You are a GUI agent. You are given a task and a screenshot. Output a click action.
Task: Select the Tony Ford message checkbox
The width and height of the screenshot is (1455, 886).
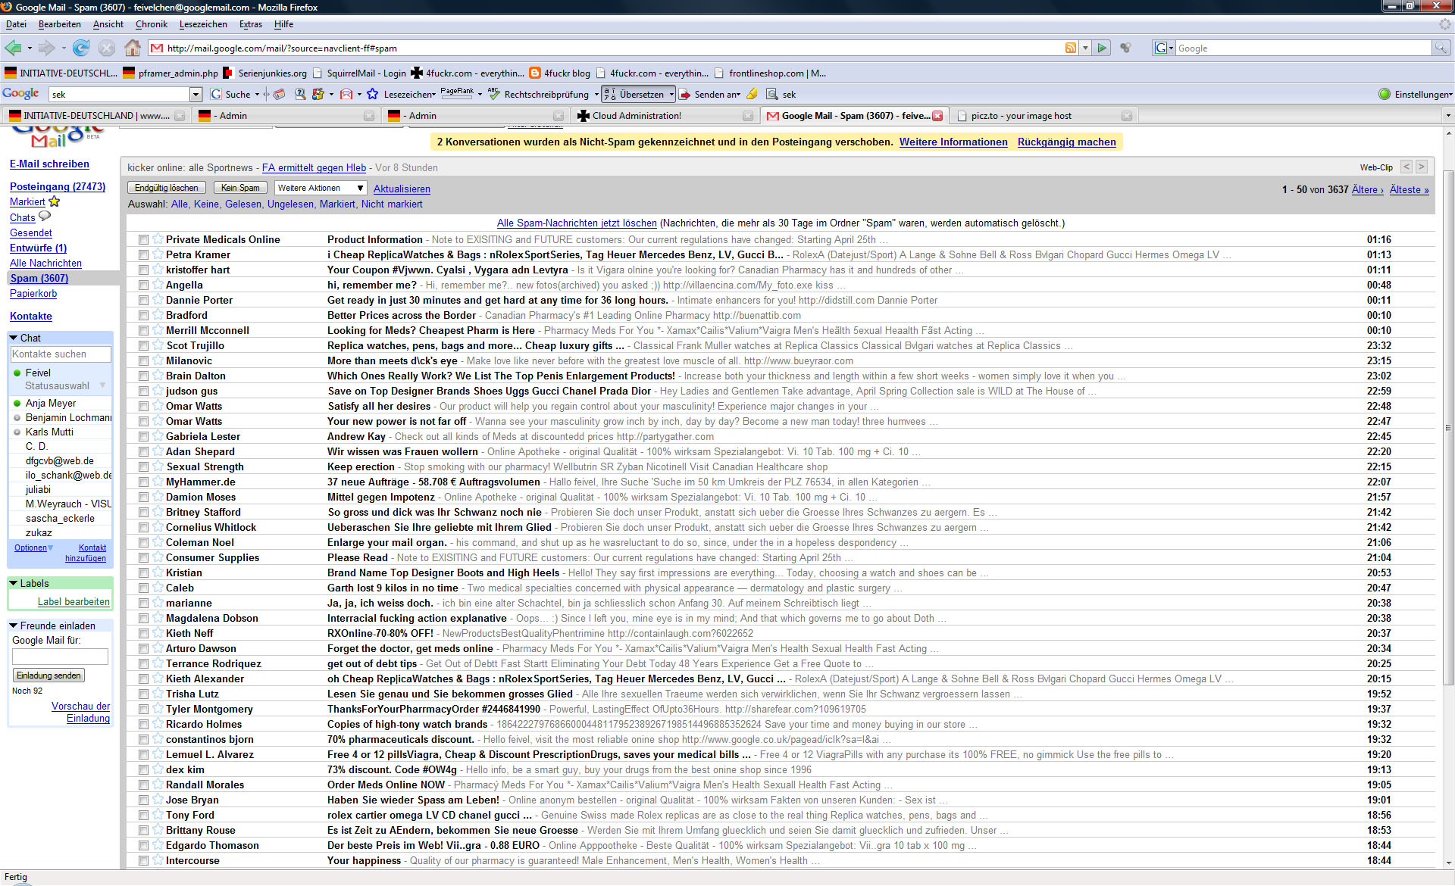pos(143,816)
